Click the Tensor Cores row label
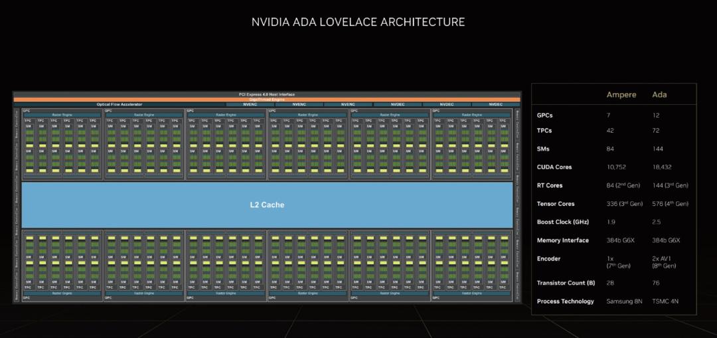This screenshot has height=338, width=717. point(556,204)
